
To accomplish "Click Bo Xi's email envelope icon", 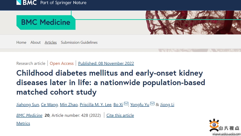I will pyautogui.click(x=126, y=104).
